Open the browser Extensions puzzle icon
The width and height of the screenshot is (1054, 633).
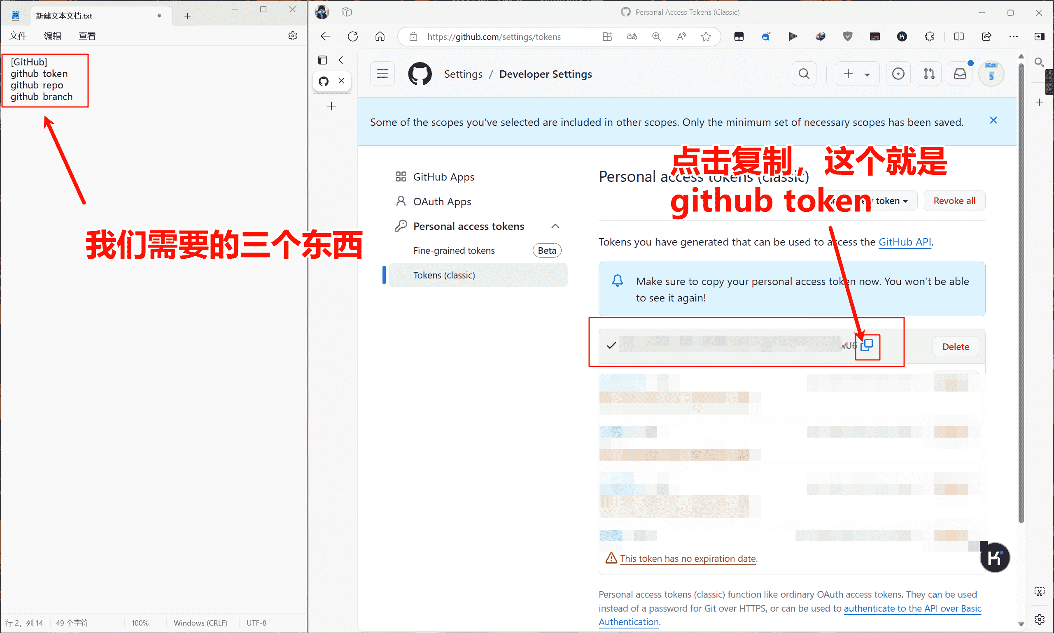pos(929,37)
